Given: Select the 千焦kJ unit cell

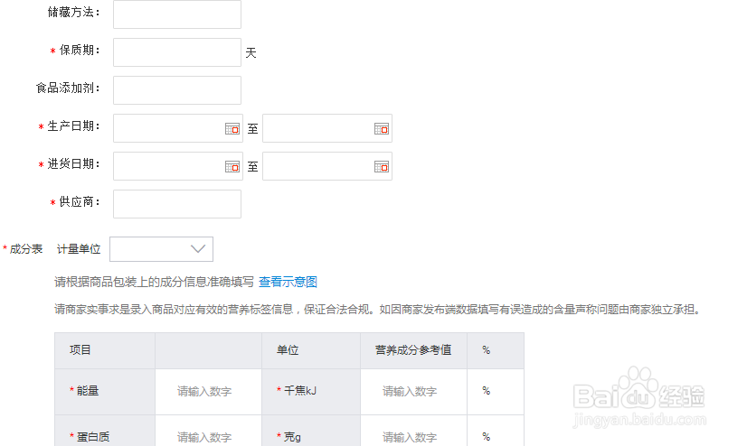Looking at the screenshot, I should coord(311,391).
